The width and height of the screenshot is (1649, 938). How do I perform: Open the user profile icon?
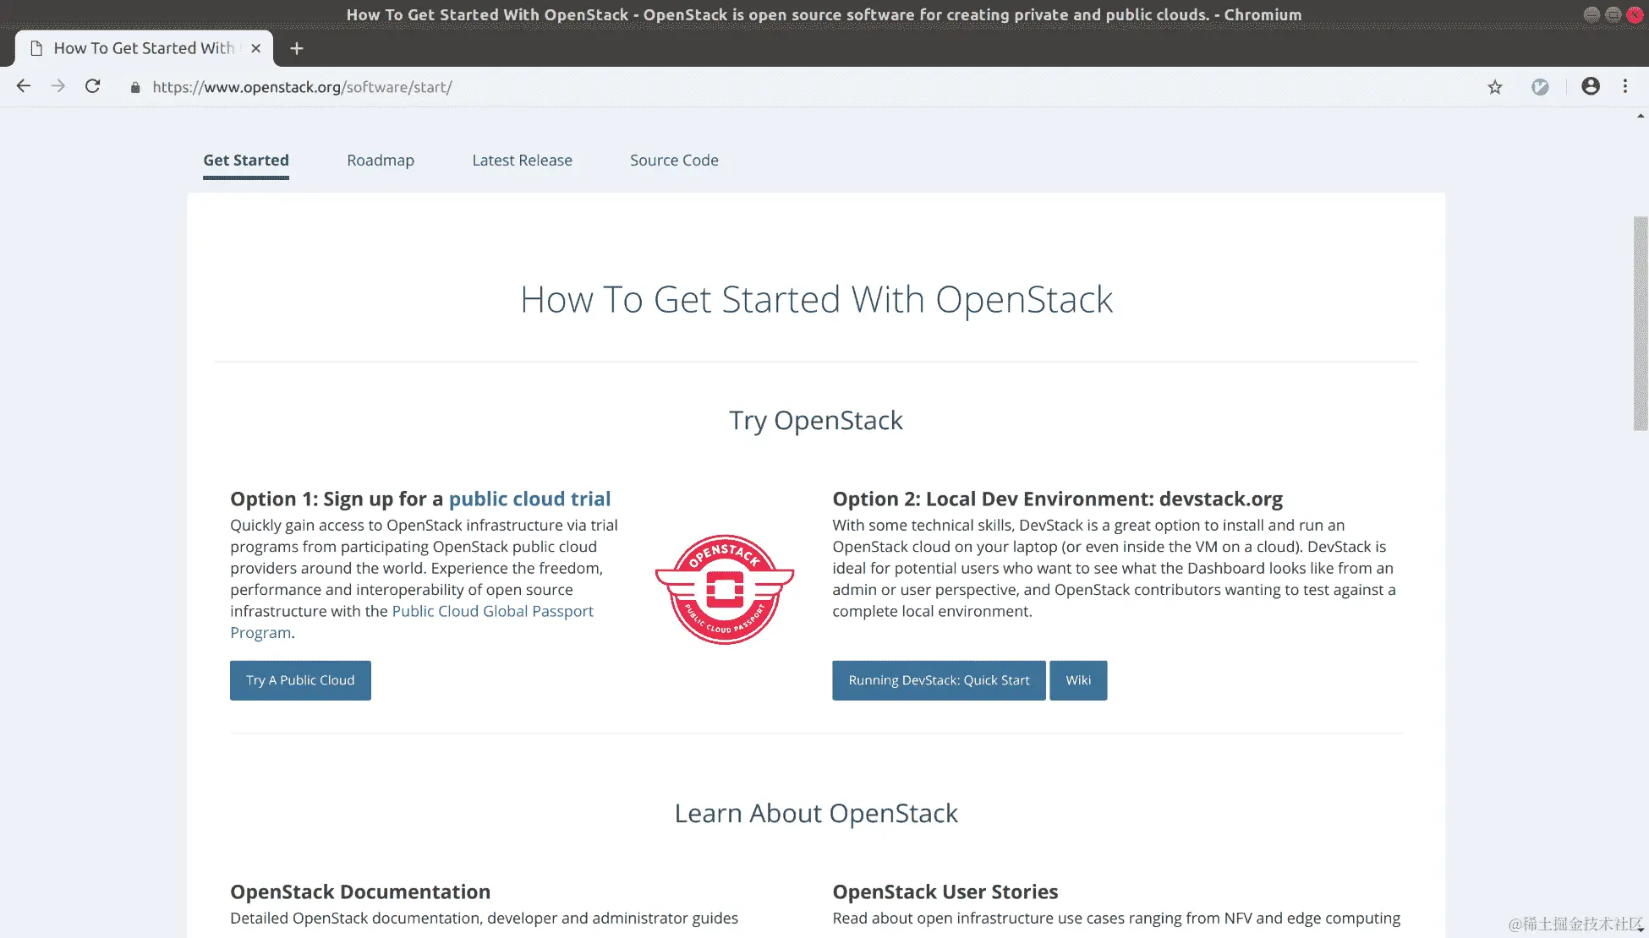pos(1590,86)
